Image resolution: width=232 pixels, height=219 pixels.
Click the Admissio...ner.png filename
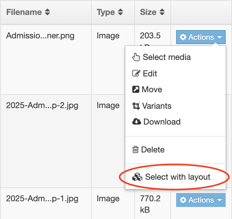[x=40, y=35]
